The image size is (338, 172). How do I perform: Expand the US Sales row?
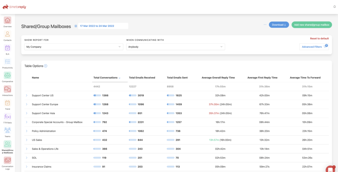click(27, 140)
